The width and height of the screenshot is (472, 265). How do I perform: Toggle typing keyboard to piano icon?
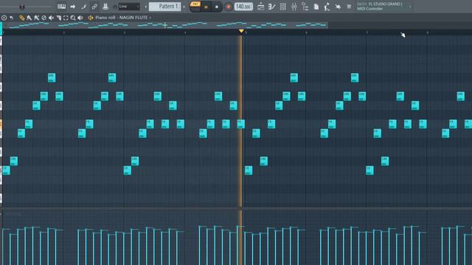click(x=61, y=7)
